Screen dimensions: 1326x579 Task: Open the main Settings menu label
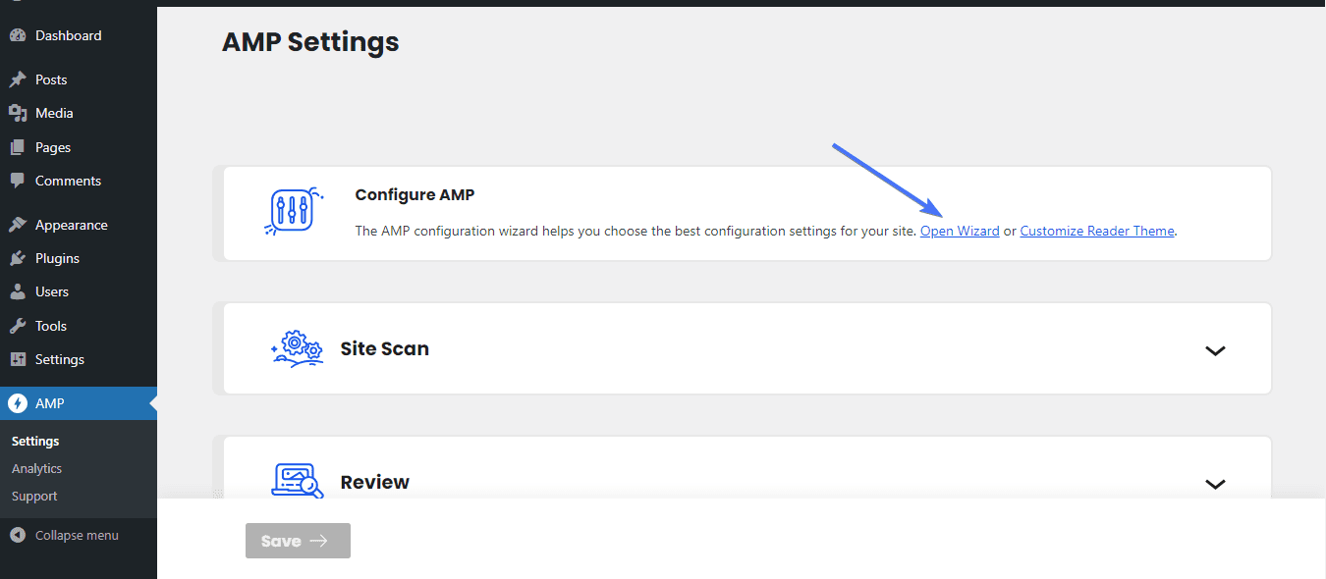[x=60, y=359]
